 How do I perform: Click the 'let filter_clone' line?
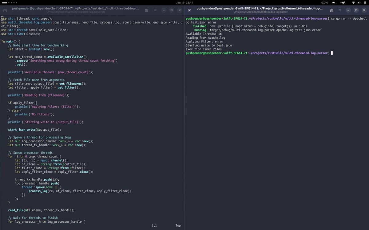click(50, 168)
